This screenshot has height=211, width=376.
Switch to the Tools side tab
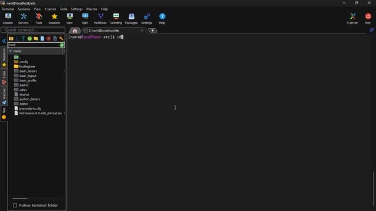click(4, 77)
